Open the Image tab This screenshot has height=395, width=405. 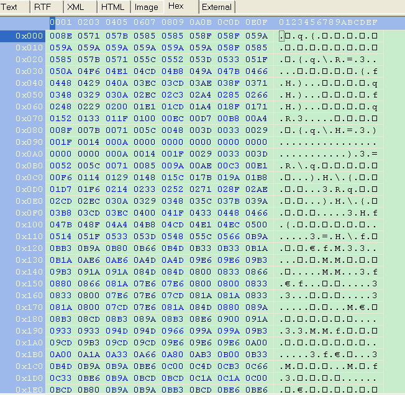147,7
